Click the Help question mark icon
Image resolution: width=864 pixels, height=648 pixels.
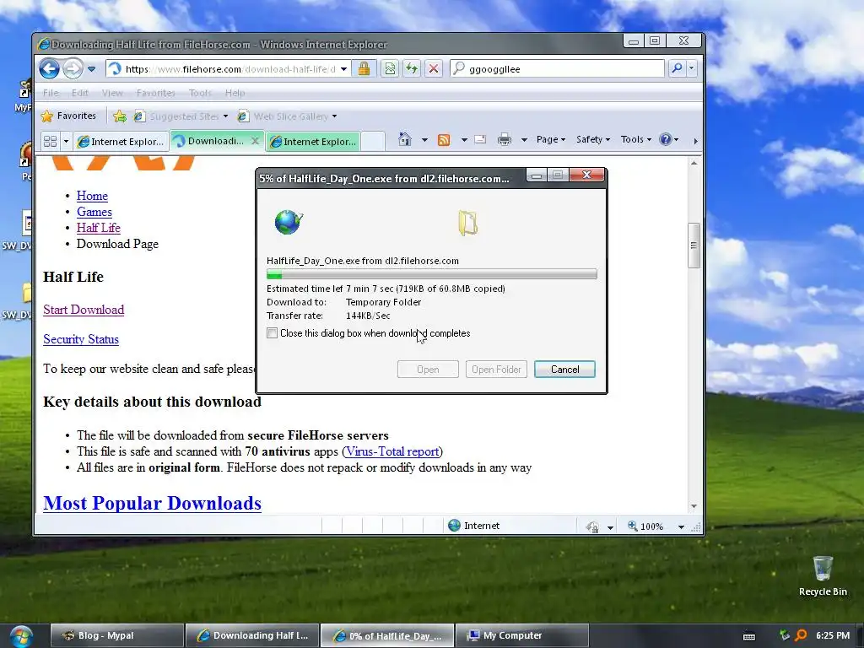click(x=666, y=139)
